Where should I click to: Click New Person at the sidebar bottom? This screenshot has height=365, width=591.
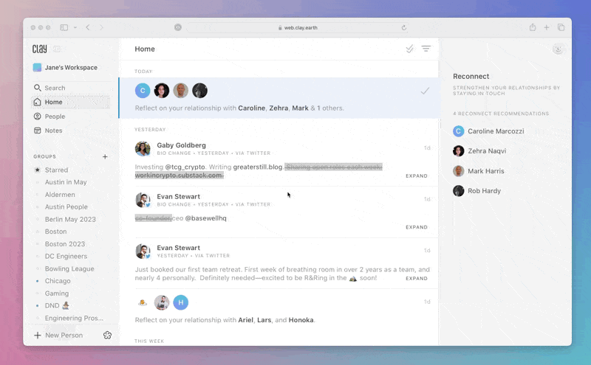coord(63,336)
